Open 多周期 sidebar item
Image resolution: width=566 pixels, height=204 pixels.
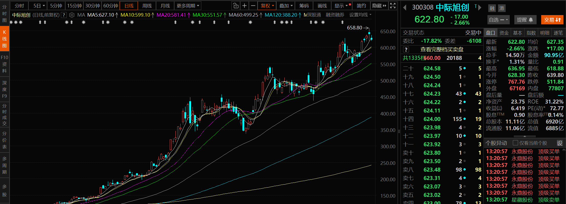(x=4, y=165)
